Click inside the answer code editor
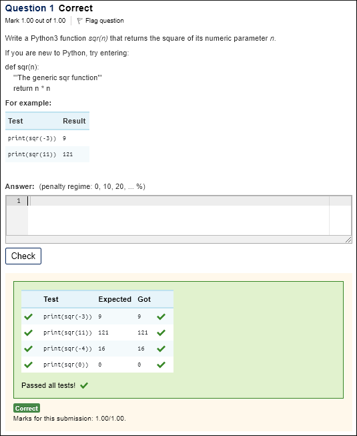The image size is (357, 436). pyautogui.click(x=178, y=216)
